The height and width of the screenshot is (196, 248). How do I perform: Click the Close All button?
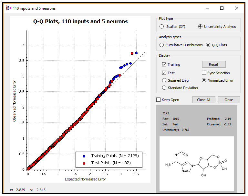pos(204,100)
